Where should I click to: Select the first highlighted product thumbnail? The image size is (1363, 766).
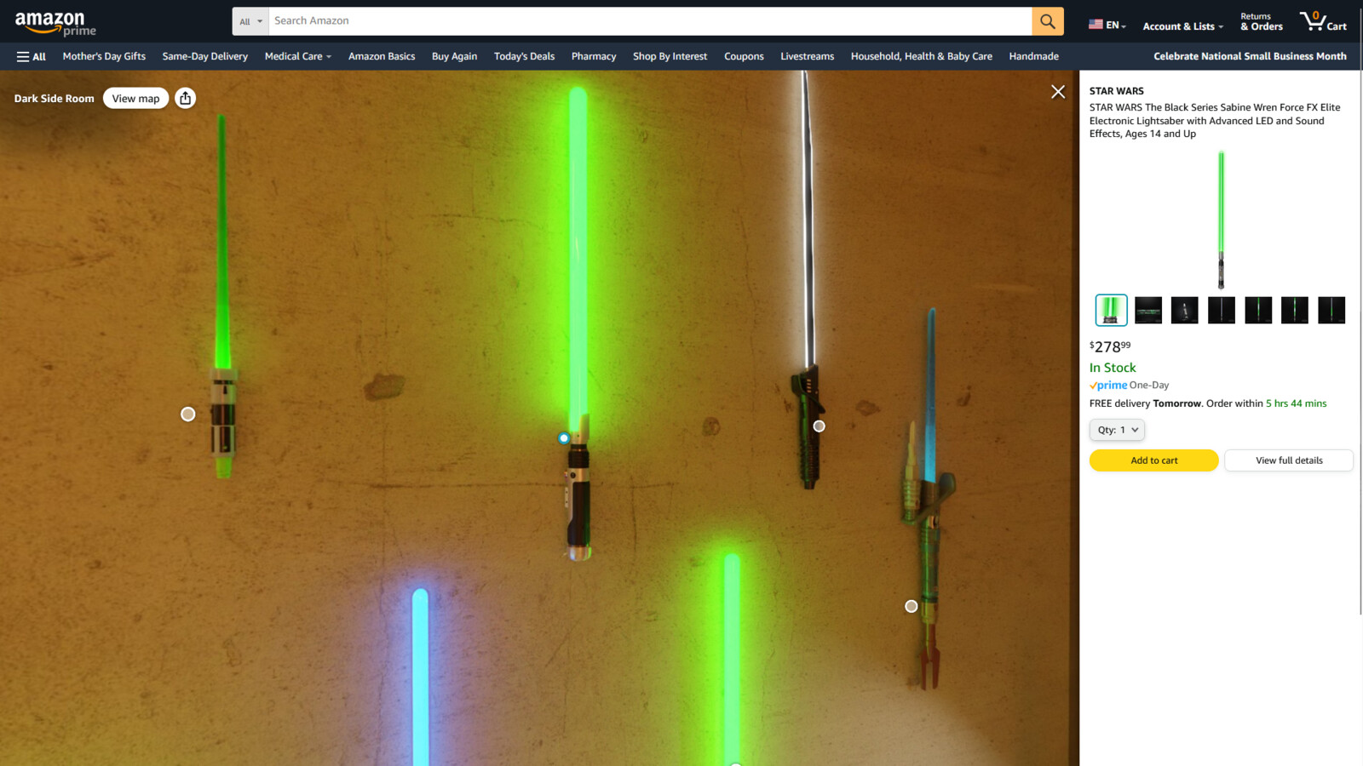tap(1111, 311)
